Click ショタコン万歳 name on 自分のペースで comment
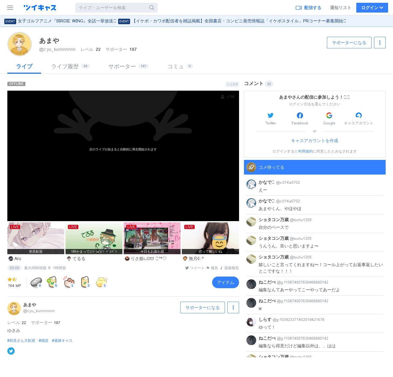 274,220
